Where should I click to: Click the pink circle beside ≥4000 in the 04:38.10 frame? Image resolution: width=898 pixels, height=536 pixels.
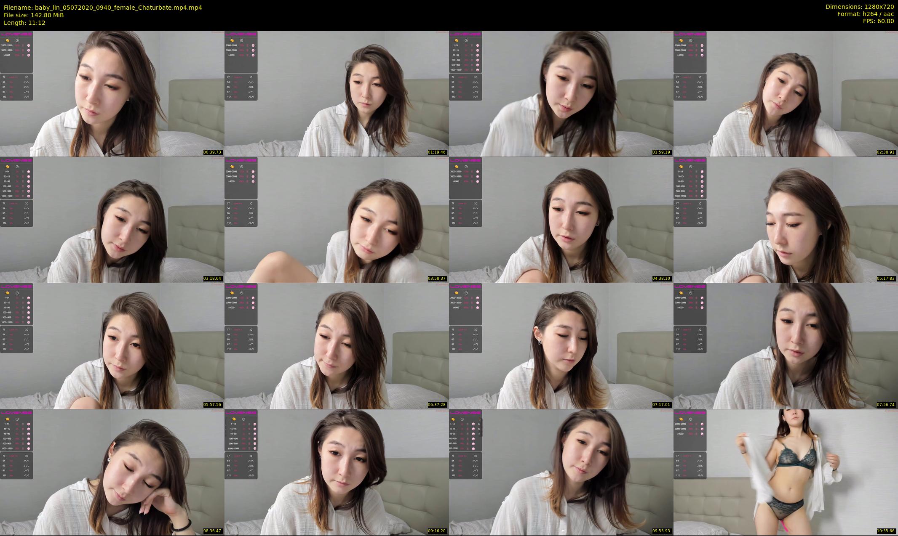(478, 181)
